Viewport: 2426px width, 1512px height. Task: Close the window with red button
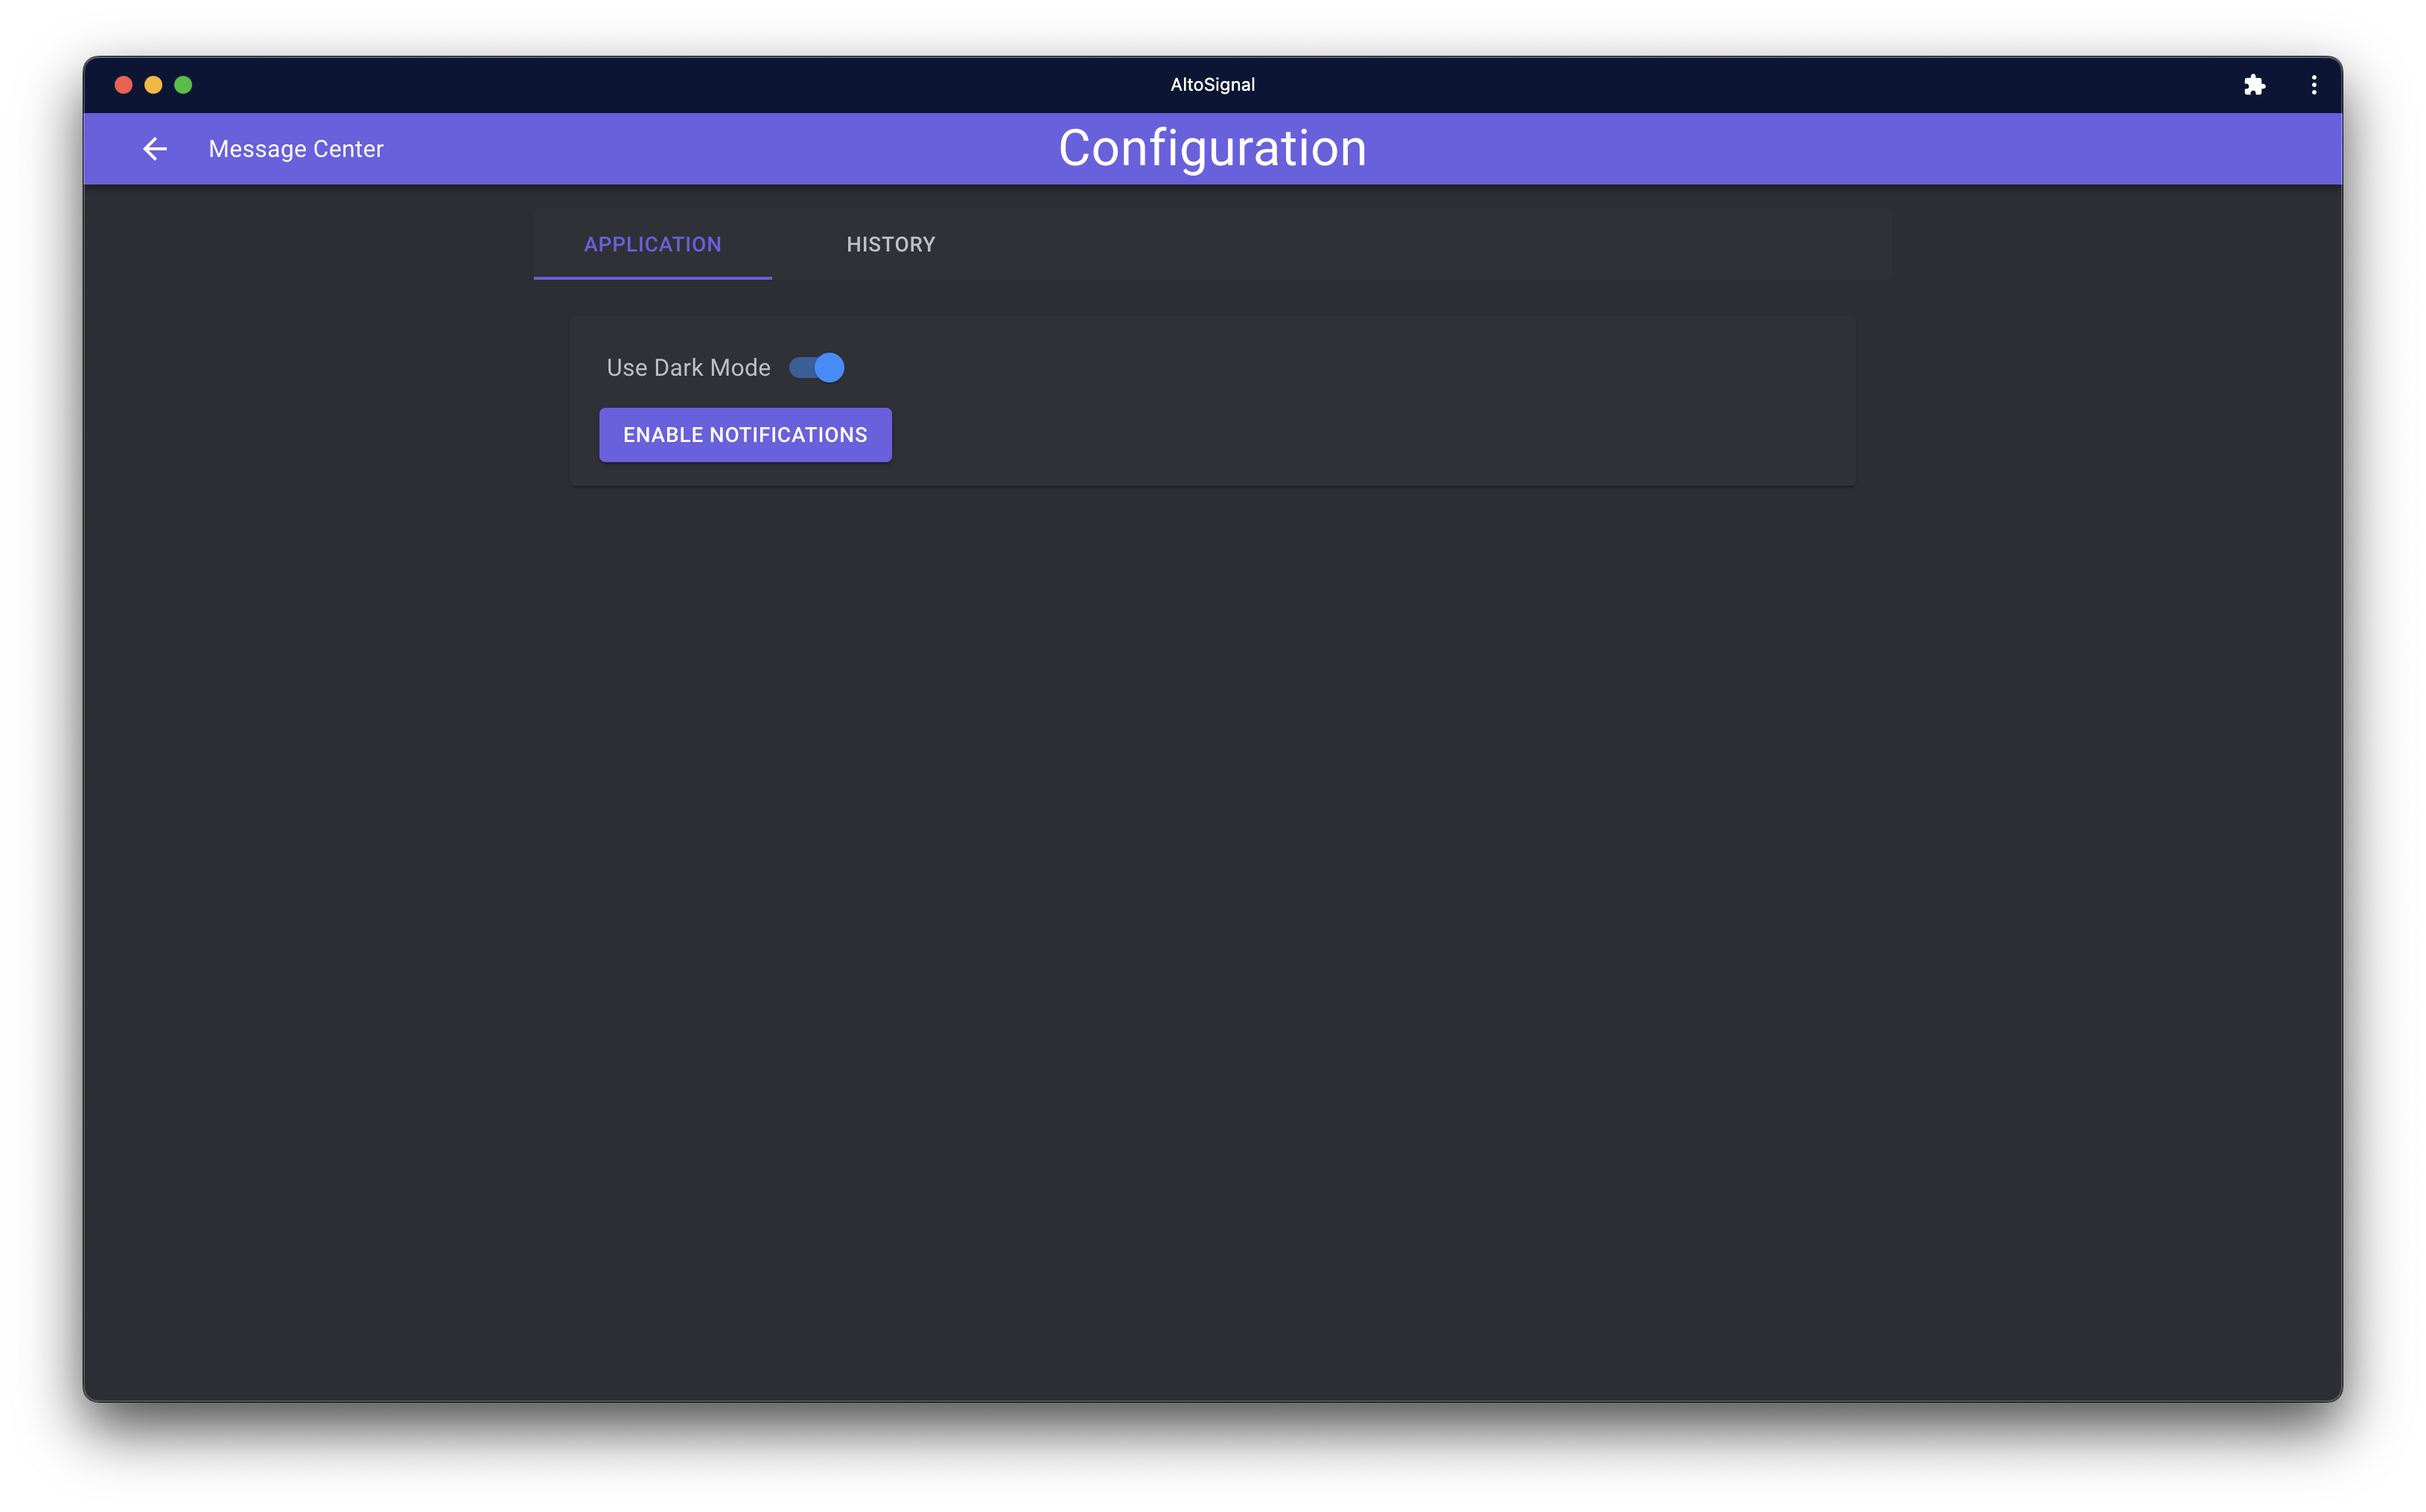124,85
